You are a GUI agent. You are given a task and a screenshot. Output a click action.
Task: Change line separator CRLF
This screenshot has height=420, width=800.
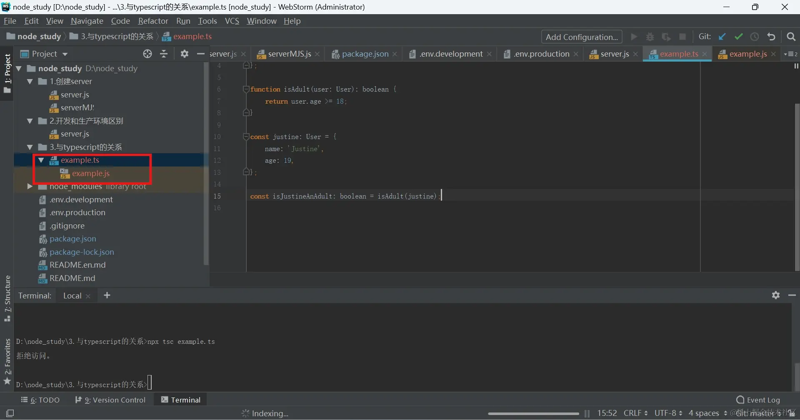(635, 413)
